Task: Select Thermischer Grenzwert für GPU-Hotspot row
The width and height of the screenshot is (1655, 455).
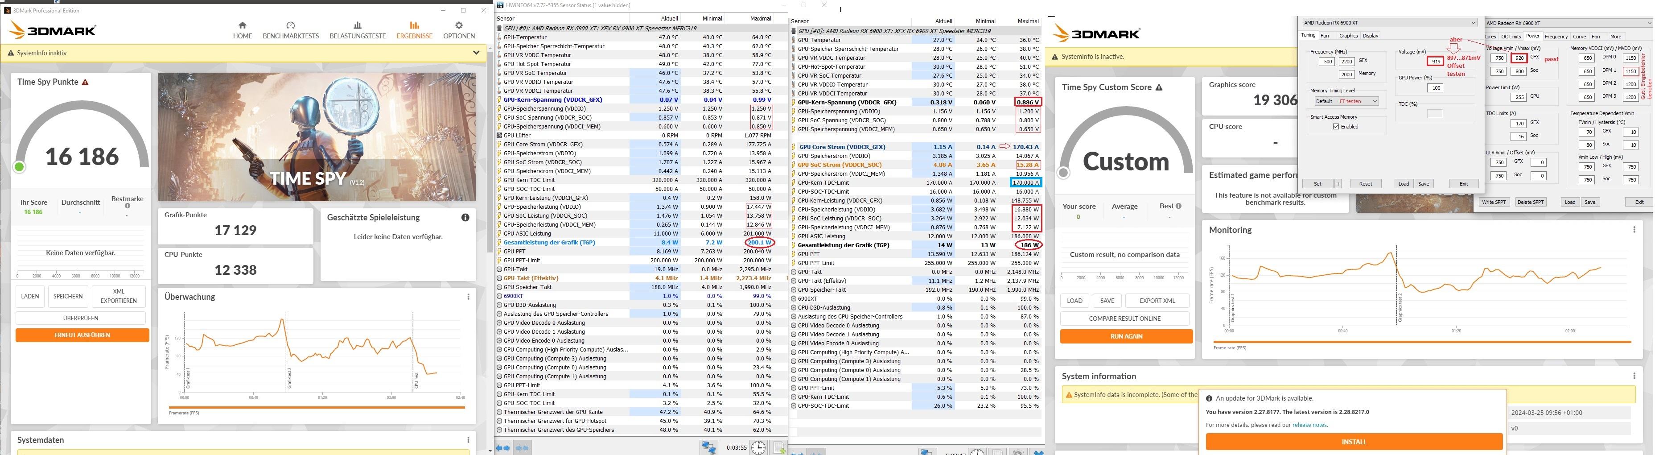Action: (x=641, y=422)
